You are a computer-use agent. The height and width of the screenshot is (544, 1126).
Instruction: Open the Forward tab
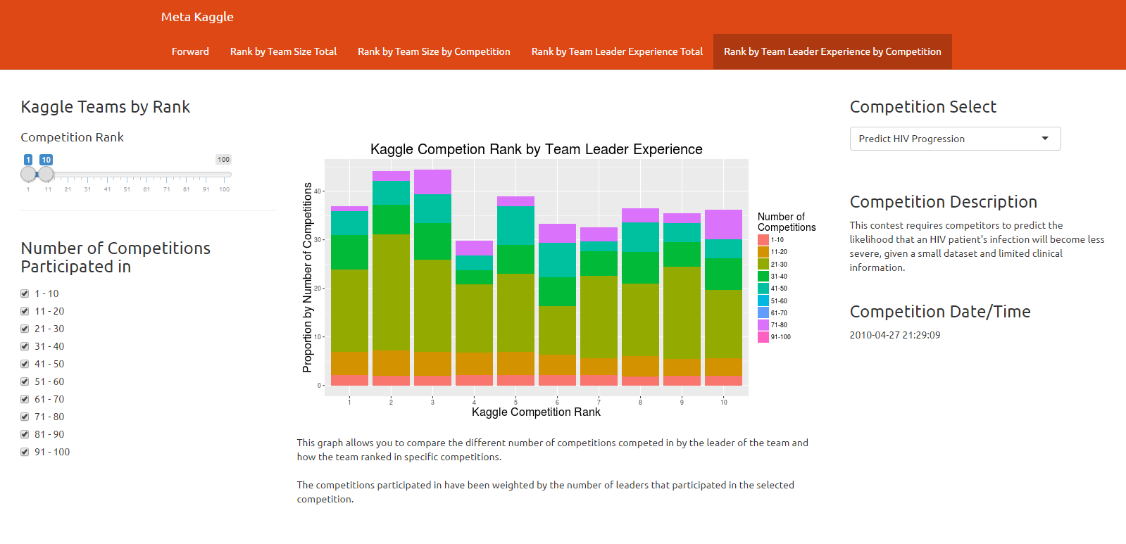[190, 51]
